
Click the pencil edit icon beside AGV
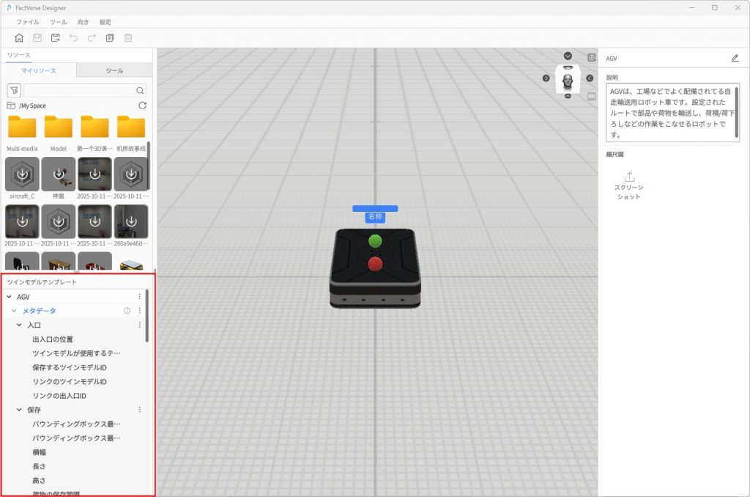click(x=735, y=58)
